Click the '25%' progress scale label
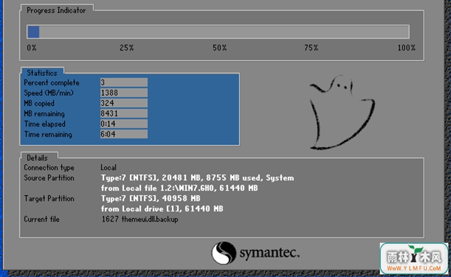Image resolution: width=451 pixels, height=277 pixels. 126,48
